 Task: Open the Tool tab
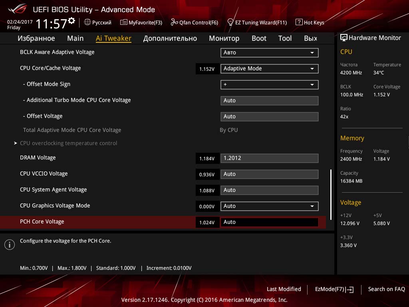285,38
